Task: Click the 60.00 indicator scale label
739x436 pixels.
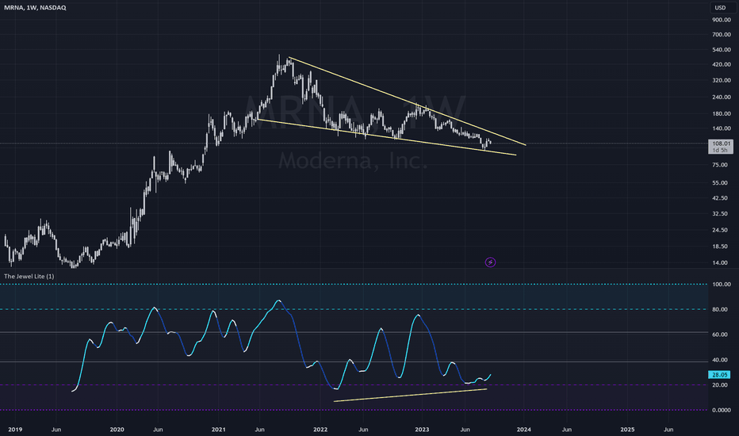Action: pos(720,335)
